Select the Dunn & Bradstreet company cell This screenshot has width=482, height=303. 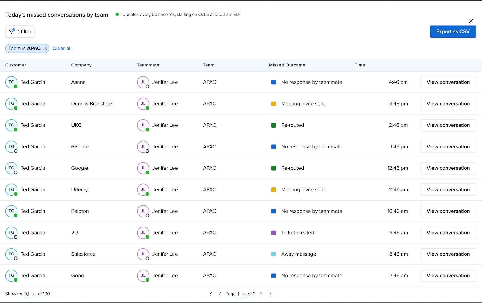tap(92, 104)
